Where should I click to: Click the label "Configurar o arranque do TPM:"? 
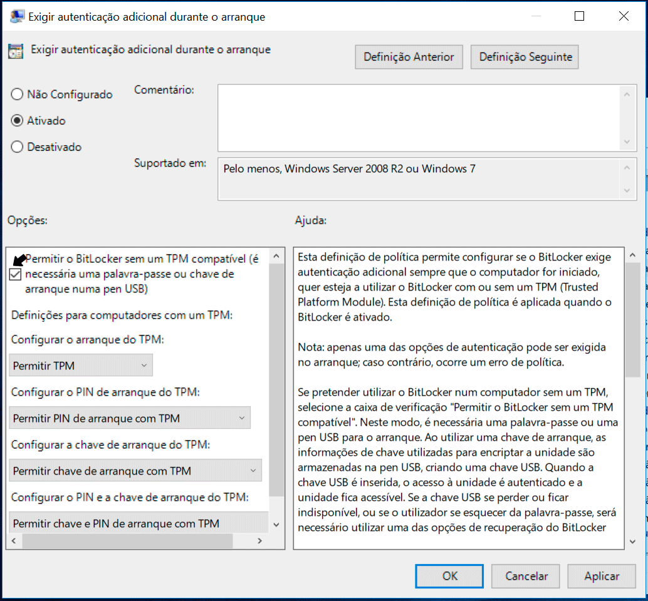point(88,339)
